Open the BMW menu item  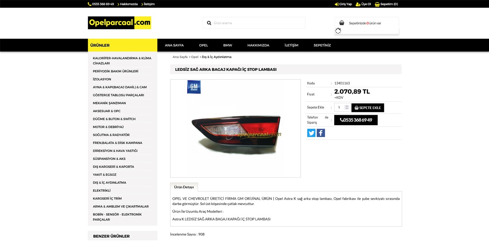click(227, 45)
